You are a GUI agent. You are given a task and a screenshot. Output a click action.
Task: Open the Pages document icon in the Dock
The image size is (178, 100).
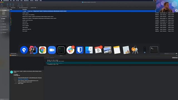pos(126,50)
